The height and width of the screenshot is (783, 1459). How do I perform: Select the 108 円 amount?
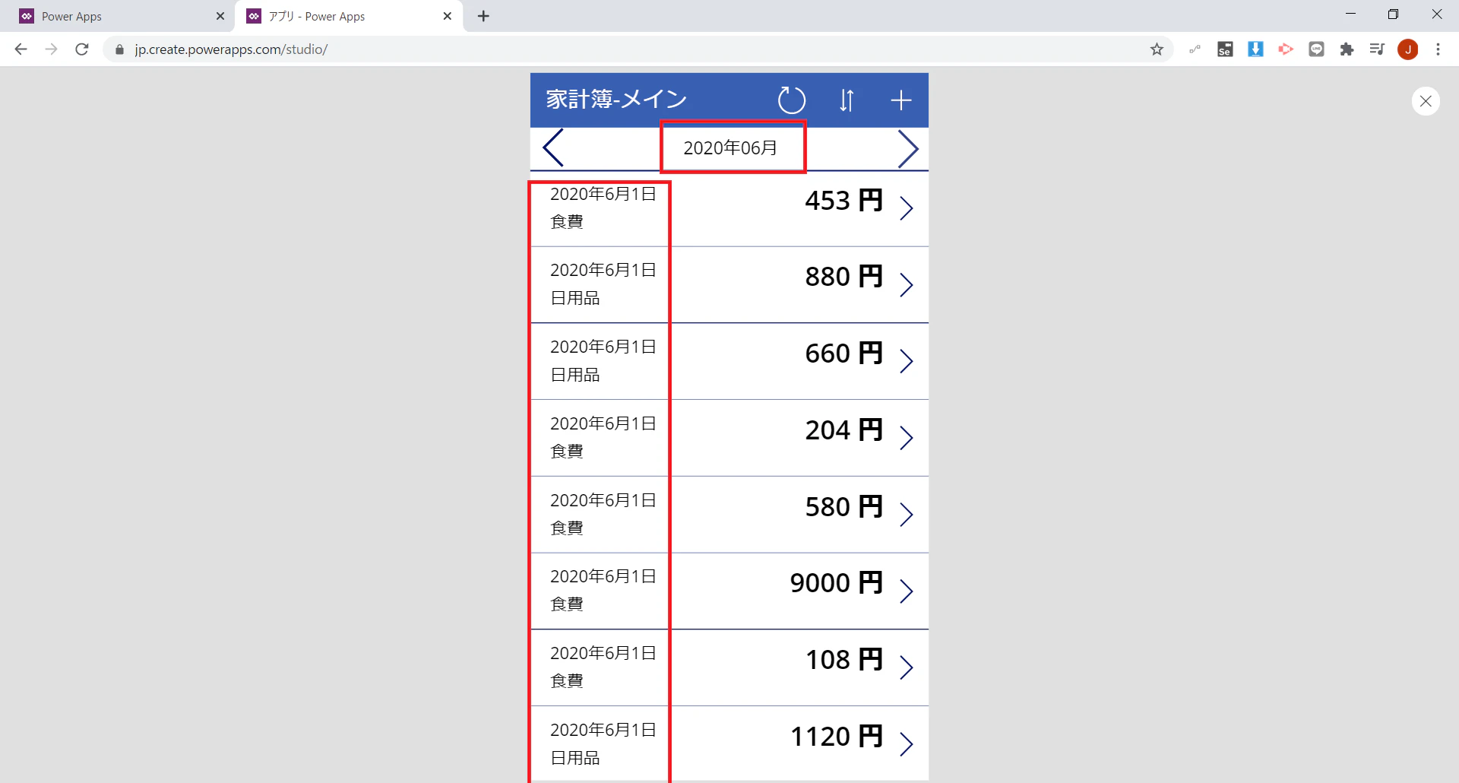coord(843,660)
